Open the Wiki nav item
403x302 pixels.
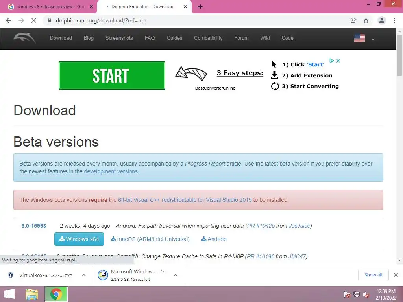click(x=265, y=38)
